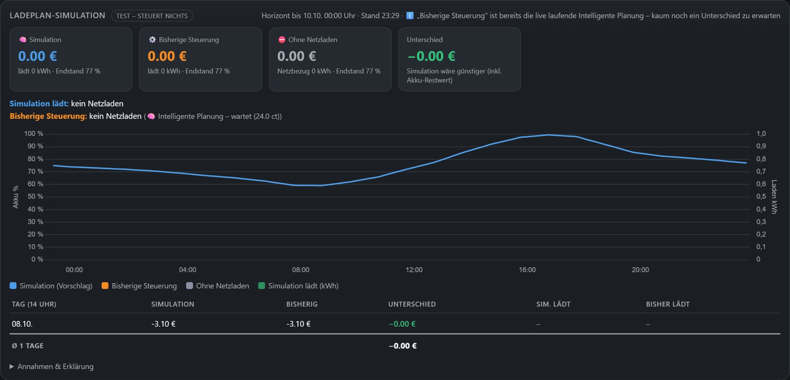Click the LADEPLAN-SIMULATION title

57,15
